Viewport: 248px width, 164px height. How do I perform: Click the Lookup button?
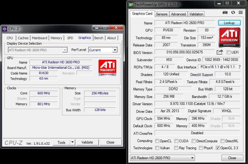click(229, 23)
